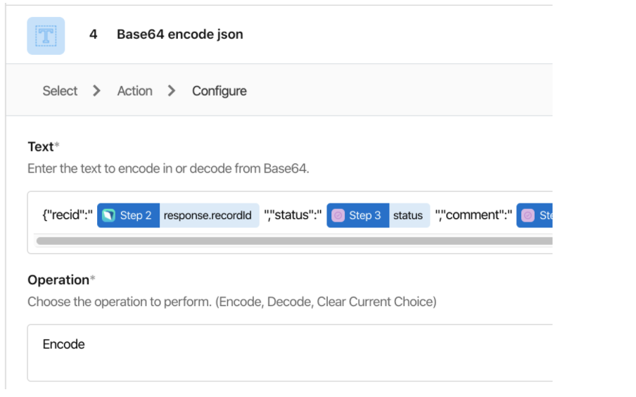Click the blue Text formatter step icon

tap(46, 36)
